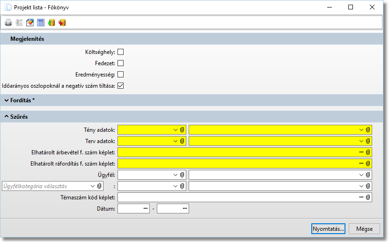389x243 pixels.
Task: Collapse the Szűrés section
Action: pos(7,116)
